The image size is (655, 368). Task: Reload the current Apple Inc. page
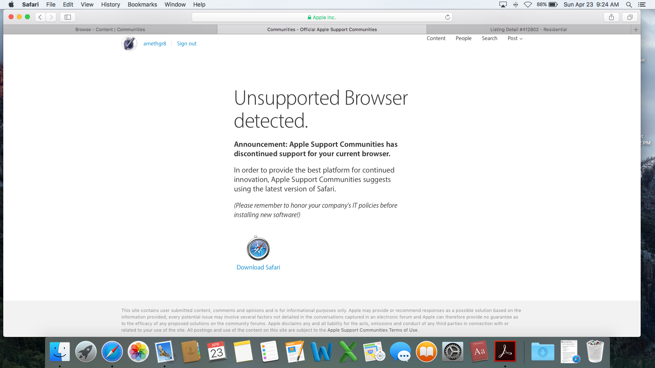point(447,17)
